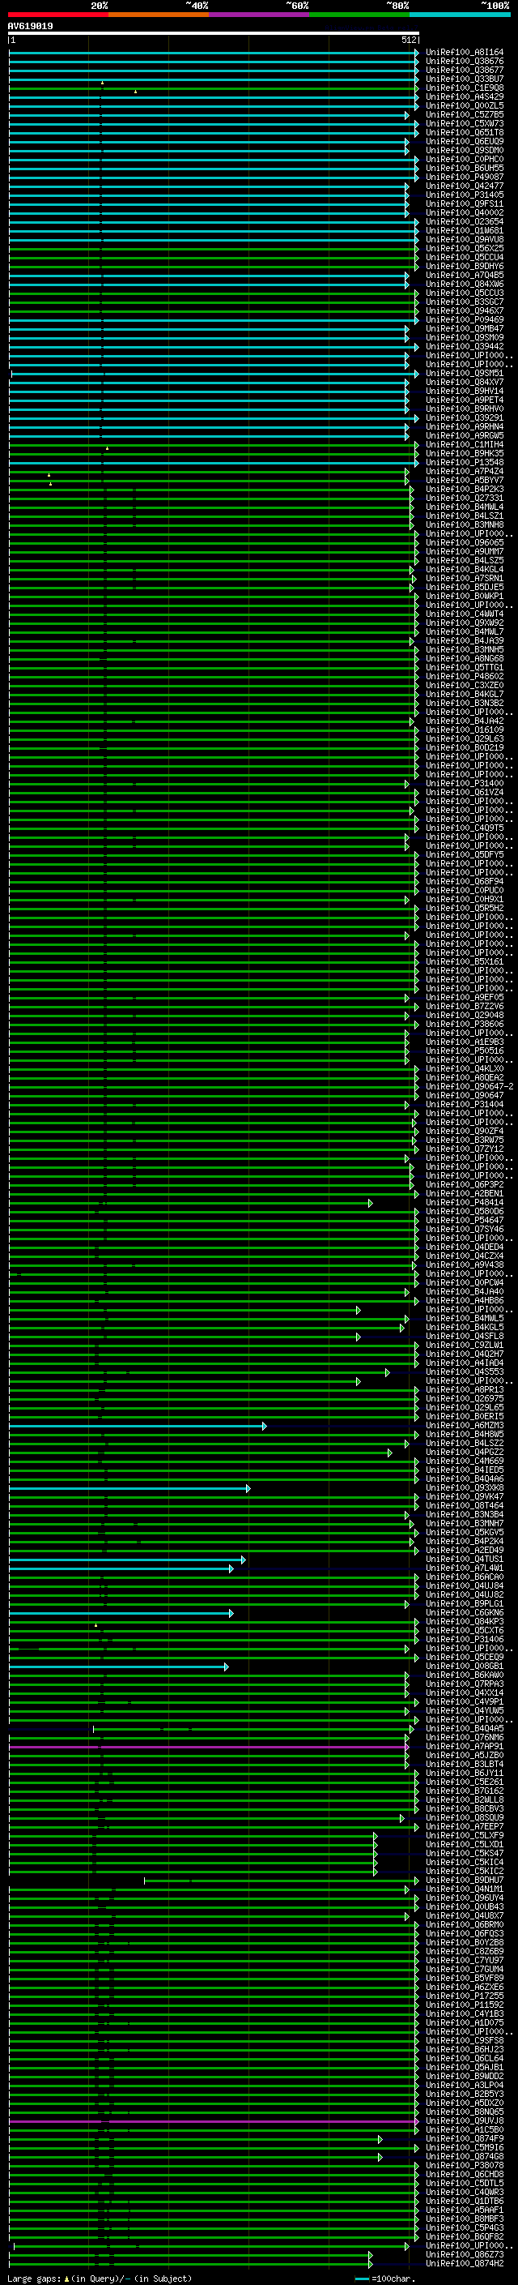Viewport: 518px width, 2285px height.
Task: Select the UniRef100_Q42477 label
Action: click(x=465, y=186)
